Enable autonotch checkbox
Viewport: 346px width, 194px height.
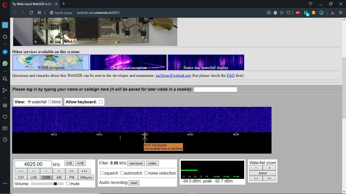coord(122,173)
